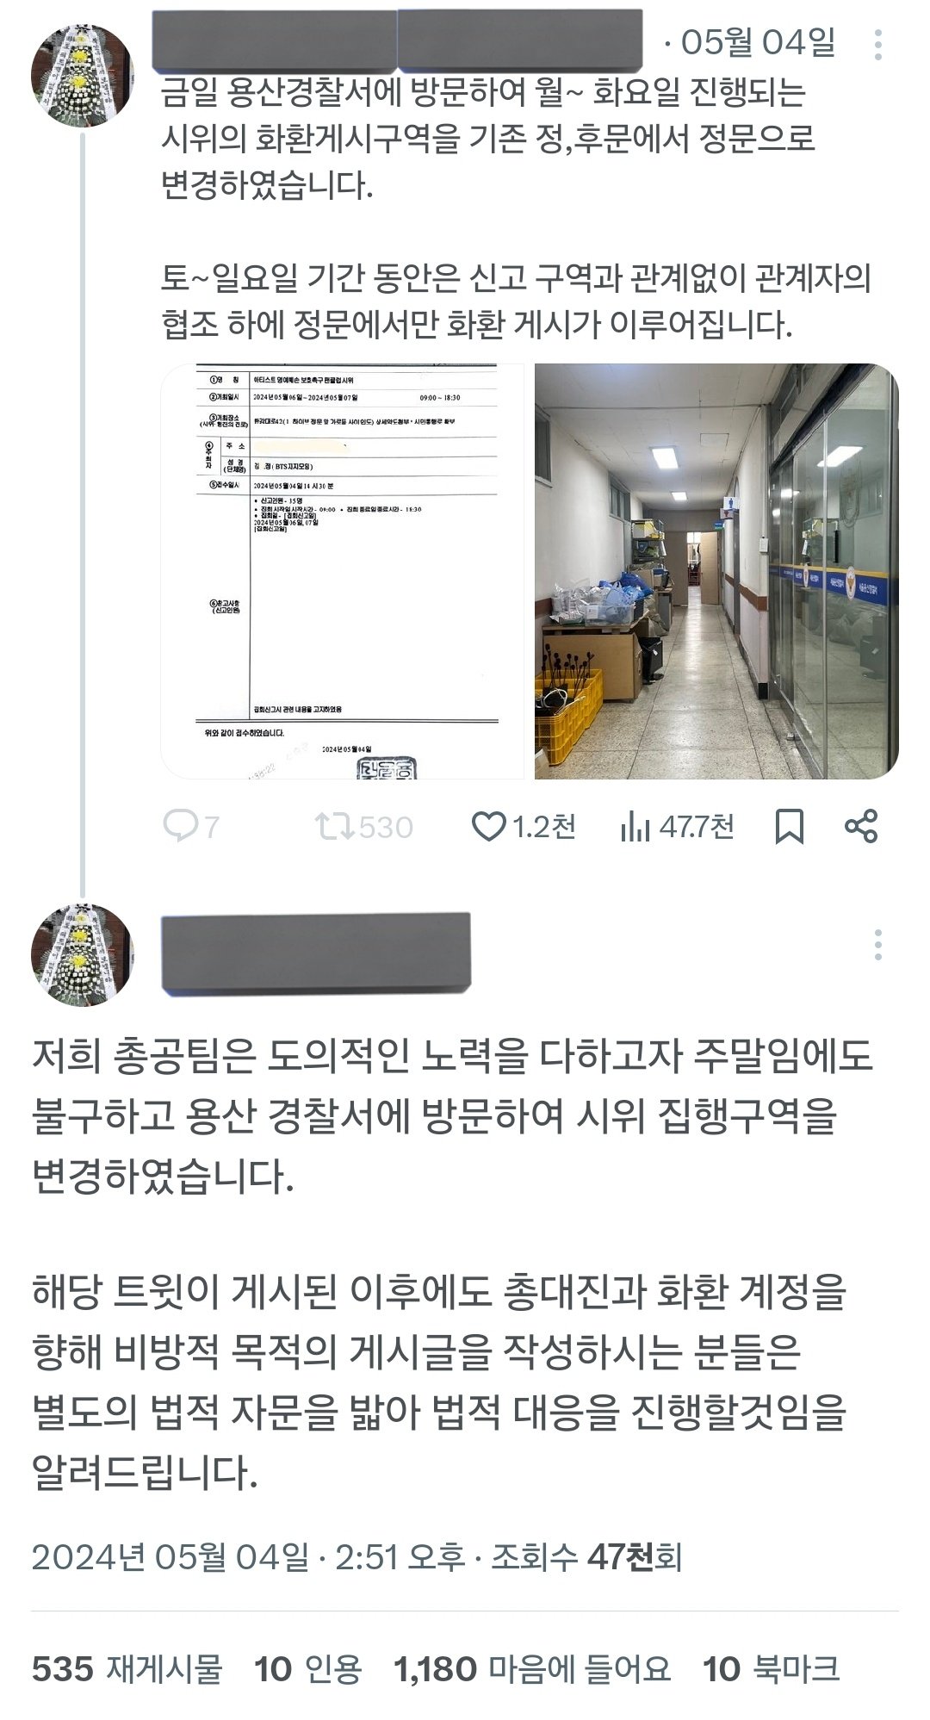
Task: Bookmark the first tweet
Action: pyautogui.click(x=790, y=827)
